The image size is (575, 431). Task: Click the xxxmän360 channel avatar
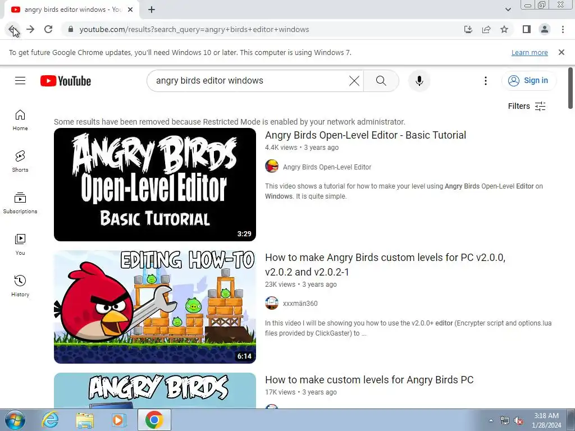tap(272, 303)
